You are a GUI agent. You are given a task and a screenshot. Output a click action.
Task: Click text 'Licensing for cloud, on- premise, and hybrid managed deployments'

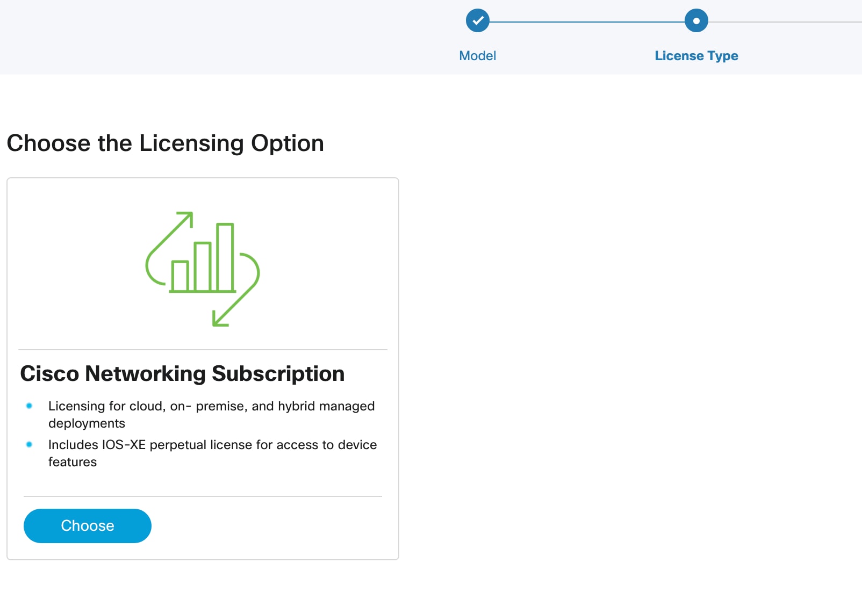point(211,414)
